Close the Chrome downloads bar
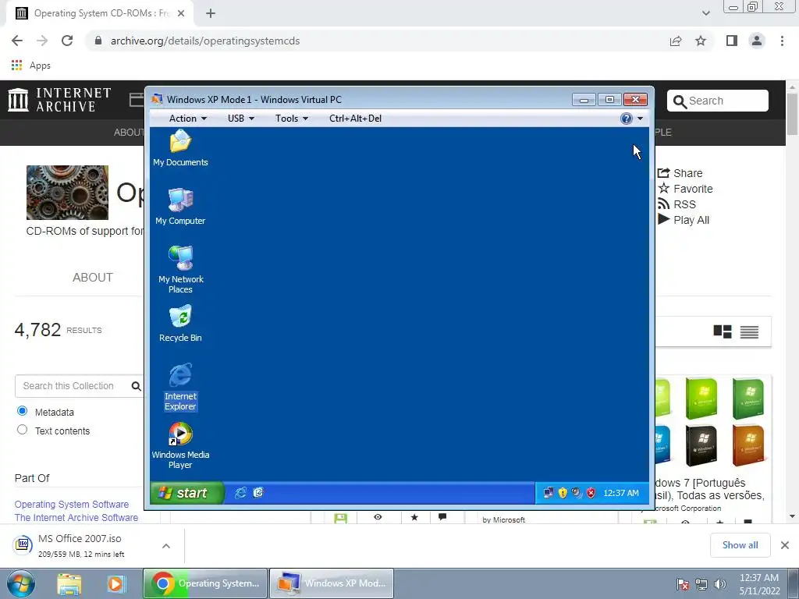 [785, 545]
